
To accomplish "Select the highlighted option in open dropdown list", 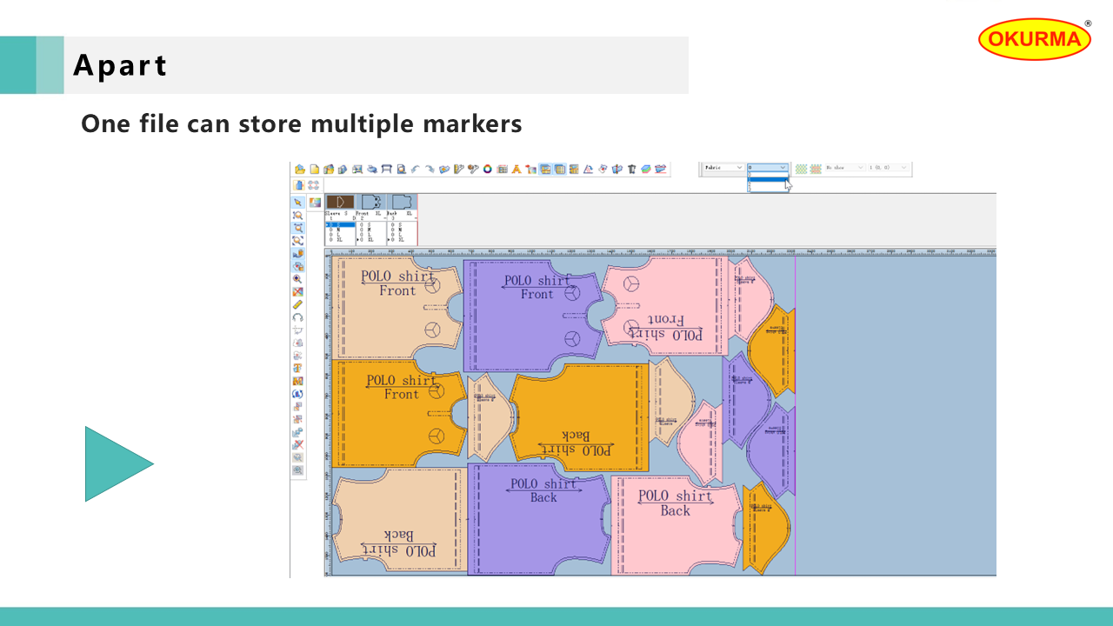I will [767, 180].
